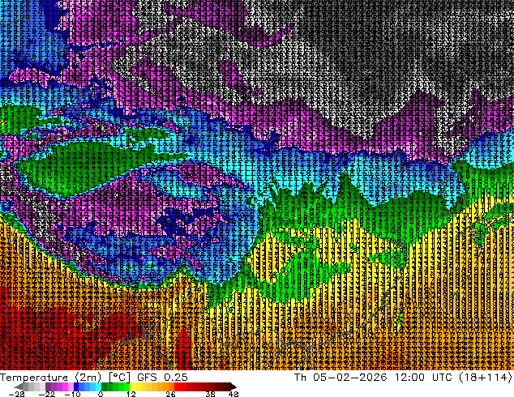Click the '(18+114)' forecast run label
Viewport: 514px width, 397px height.
(x=485, y=378)
